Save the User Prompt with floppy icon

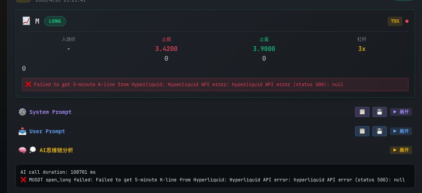point(379,131)
